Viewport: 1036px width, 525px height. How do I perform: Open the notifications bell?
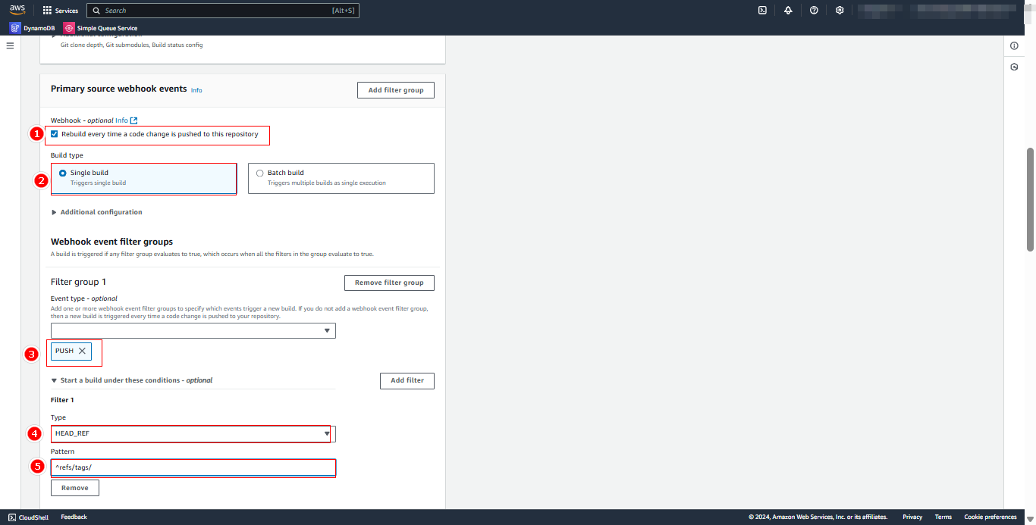pos(788,11)
